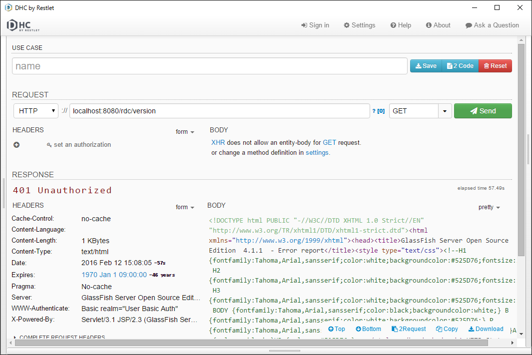Open response headers form dropdown

click(185, 207)
